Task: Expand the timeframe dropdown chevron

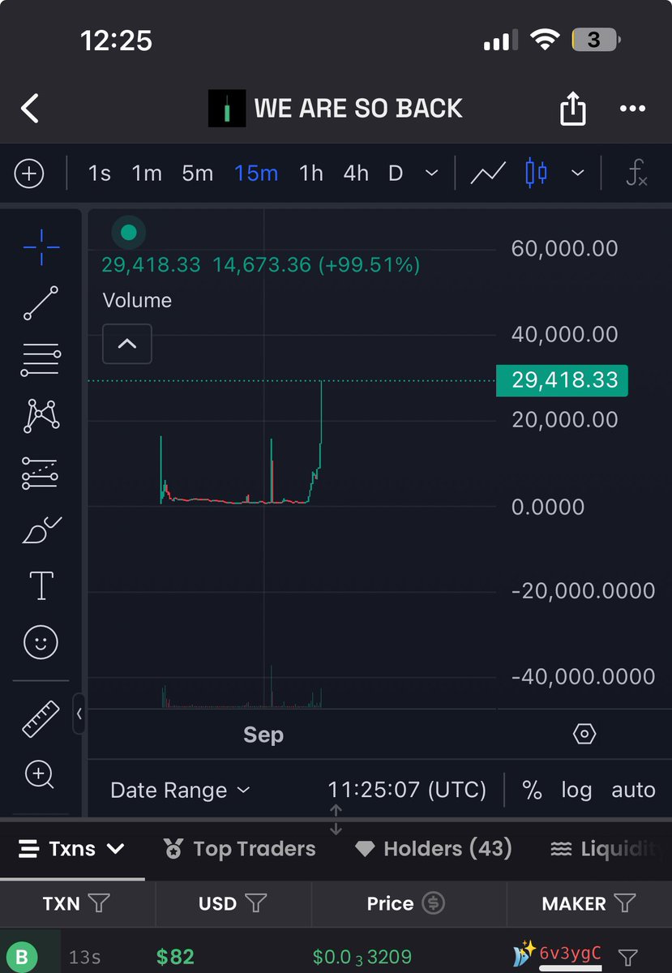Action: point(432,174)
